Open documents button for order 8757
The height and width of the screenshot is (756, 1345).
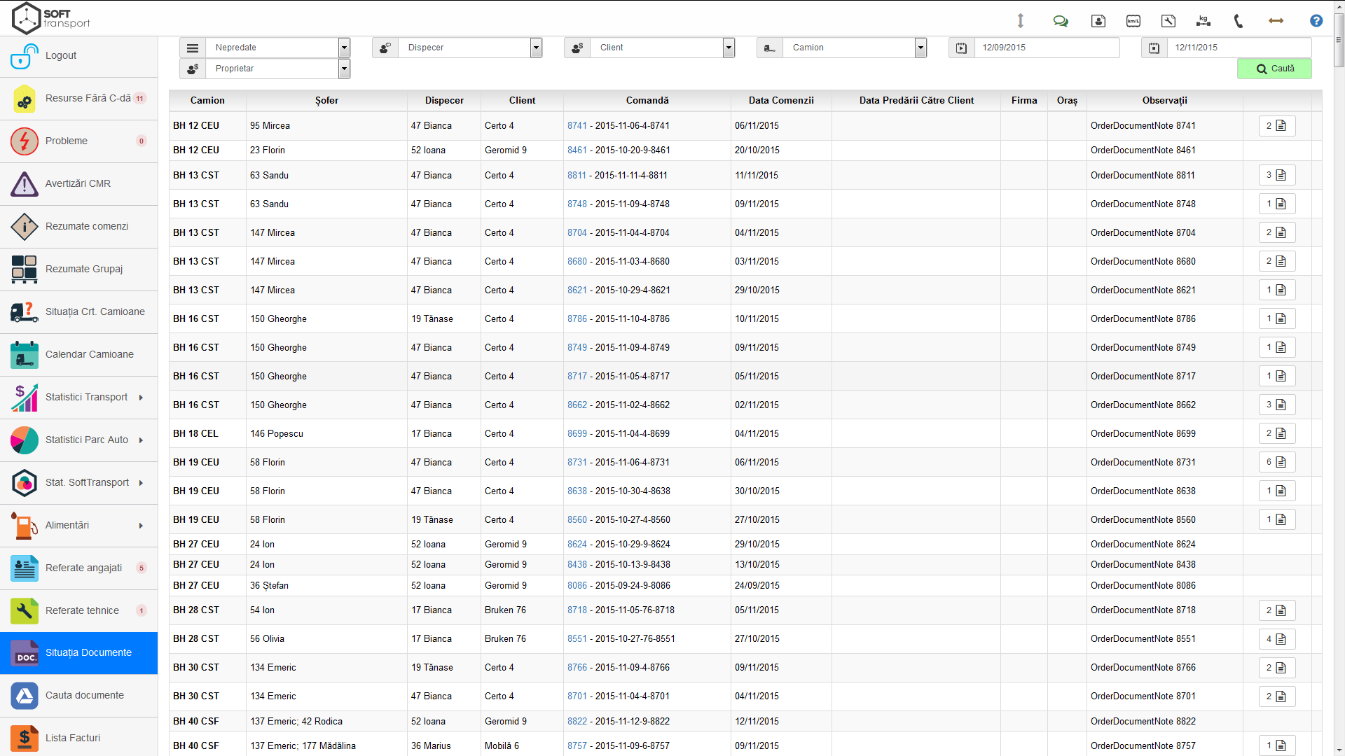[1277, 746]
